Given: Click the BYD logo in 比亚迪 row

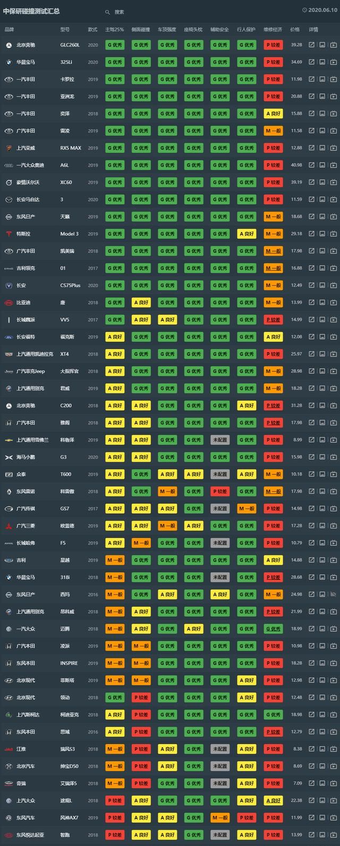Looking at the screenshot, I should coord(8,303).
